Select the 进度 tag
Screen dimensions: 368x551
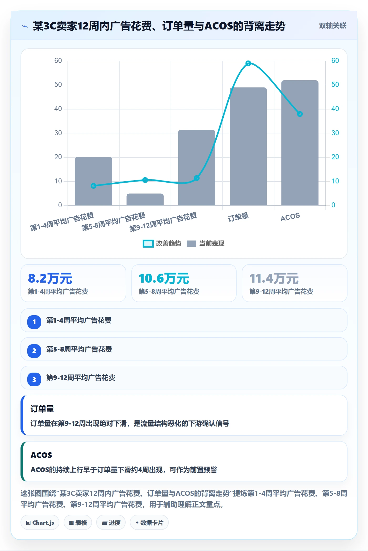point(111,523)
